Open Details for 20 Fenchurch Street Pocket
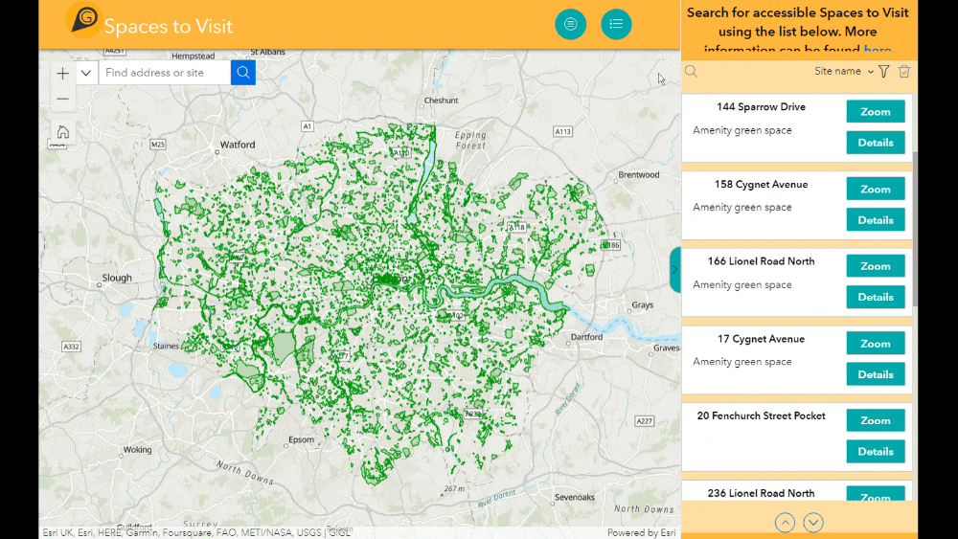Image resolution: width=958 pixels, height=539 pixels. point(876,452)
